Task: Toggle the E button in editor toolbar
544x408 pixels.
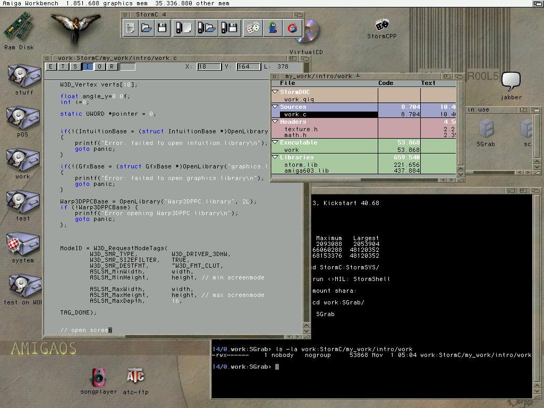Action: point(51,66)
